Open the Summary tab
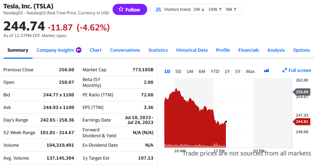Screen dimensions: 314x168 pyautogui.click(x=18, y=50)
